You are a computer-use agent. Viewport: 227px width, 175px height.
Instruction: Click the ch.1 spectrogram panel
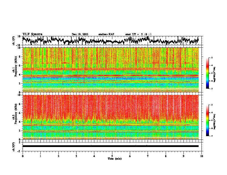110,70
